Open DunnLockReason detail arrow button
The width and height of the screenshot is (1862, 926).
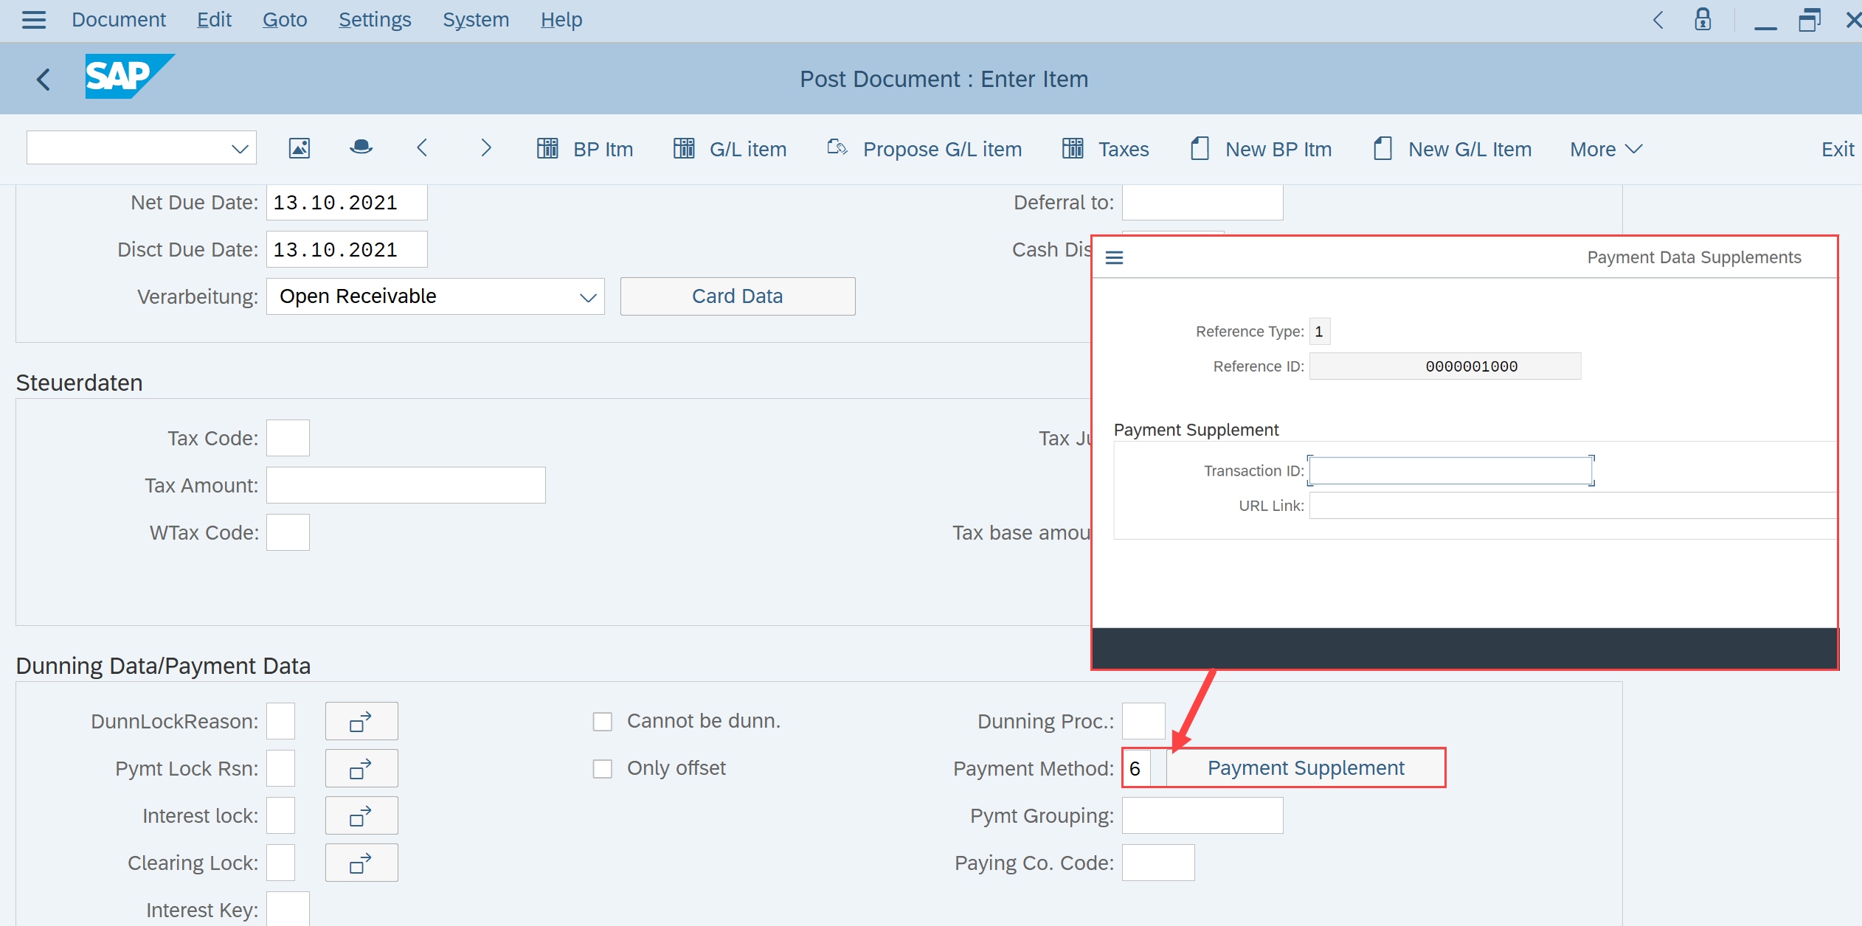361,721
